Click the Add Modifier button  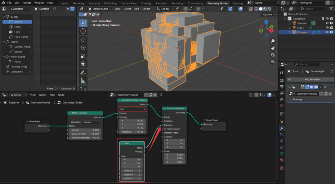tap(310, 79)
